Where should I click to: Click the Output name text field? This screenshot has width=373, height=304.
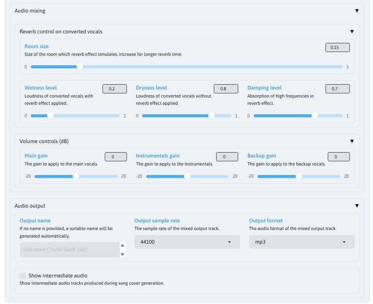point(68,250)
